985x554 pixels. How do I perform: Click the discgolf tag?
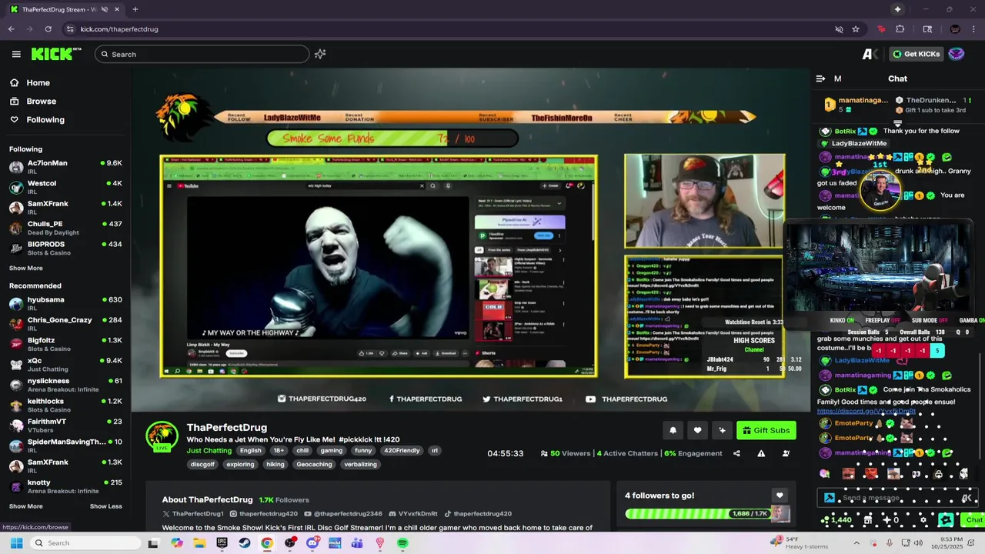[x=202, y=465]
